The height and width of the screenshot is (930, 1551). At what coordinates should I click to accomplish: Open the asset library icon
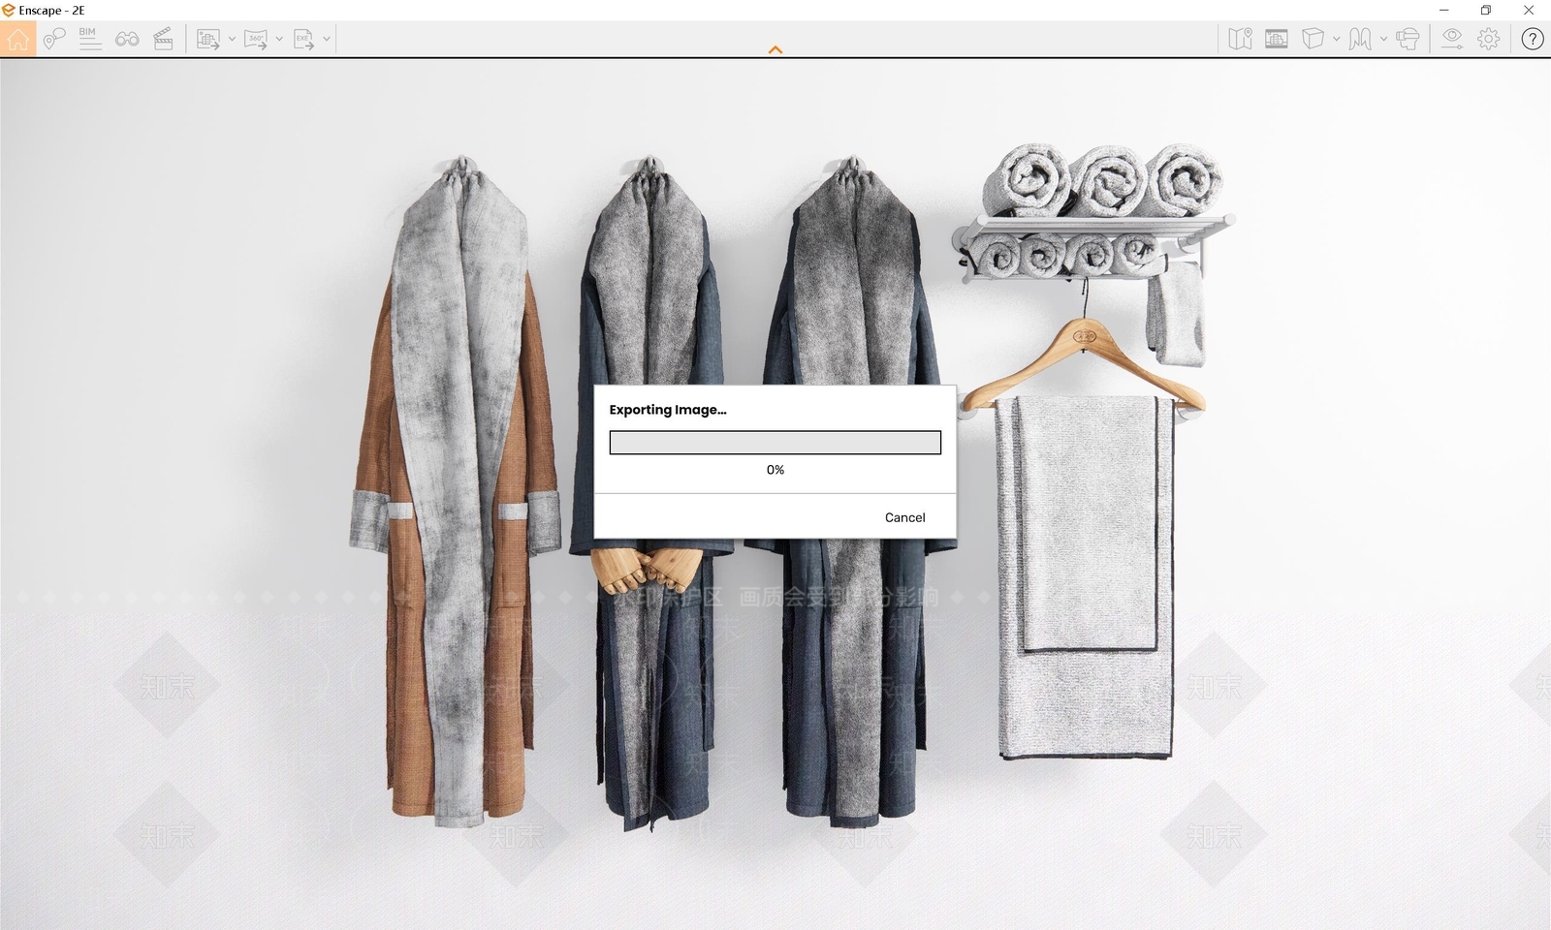point(1277,39)
